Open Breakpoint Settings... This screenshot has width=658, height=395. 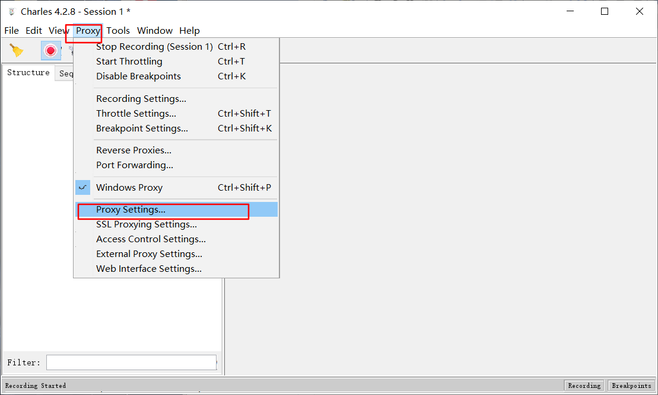tap(176, 128)
